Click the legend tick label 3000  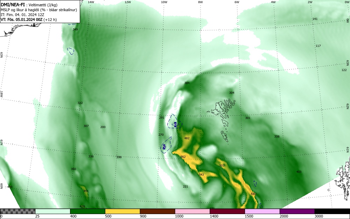[x=319, y=216]
